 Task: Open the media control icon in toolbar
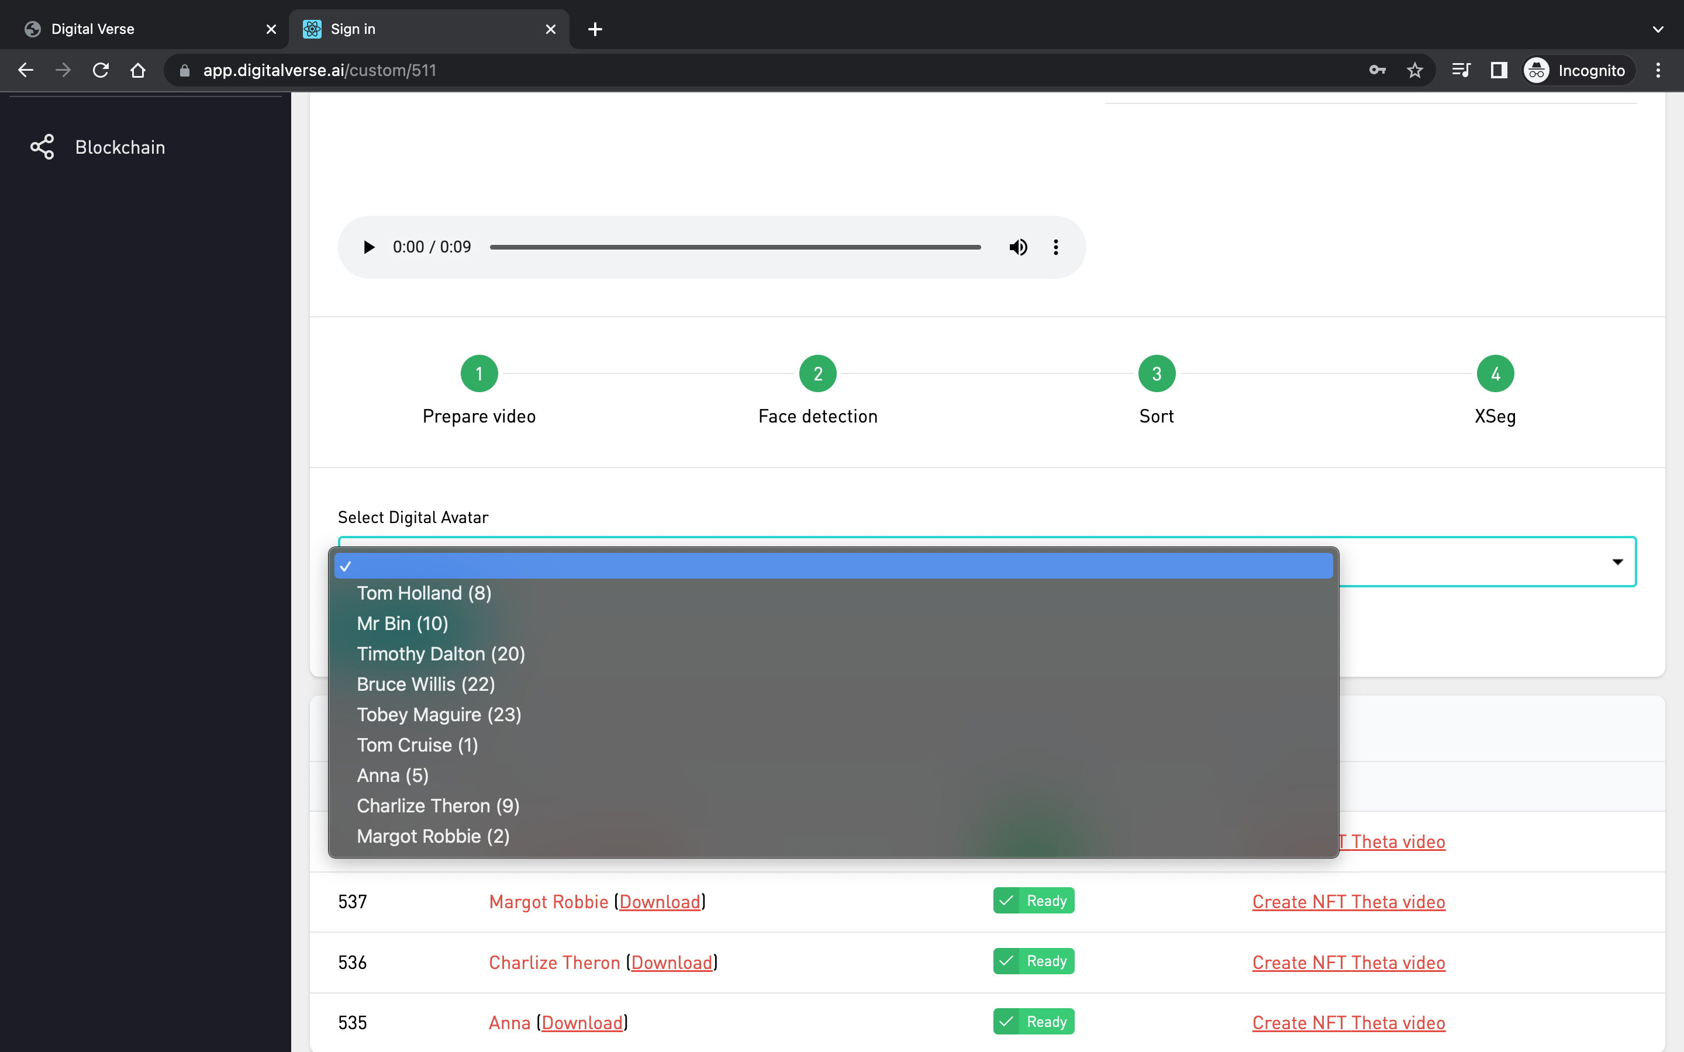(1461, 70)
